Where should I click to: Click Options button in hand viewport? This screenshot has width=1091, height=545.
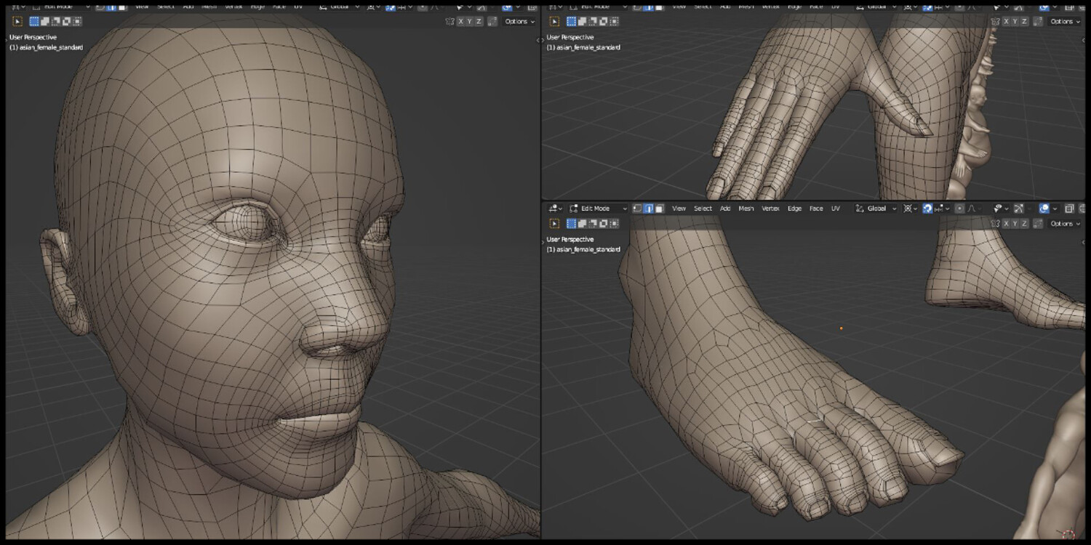(1064, 22)
